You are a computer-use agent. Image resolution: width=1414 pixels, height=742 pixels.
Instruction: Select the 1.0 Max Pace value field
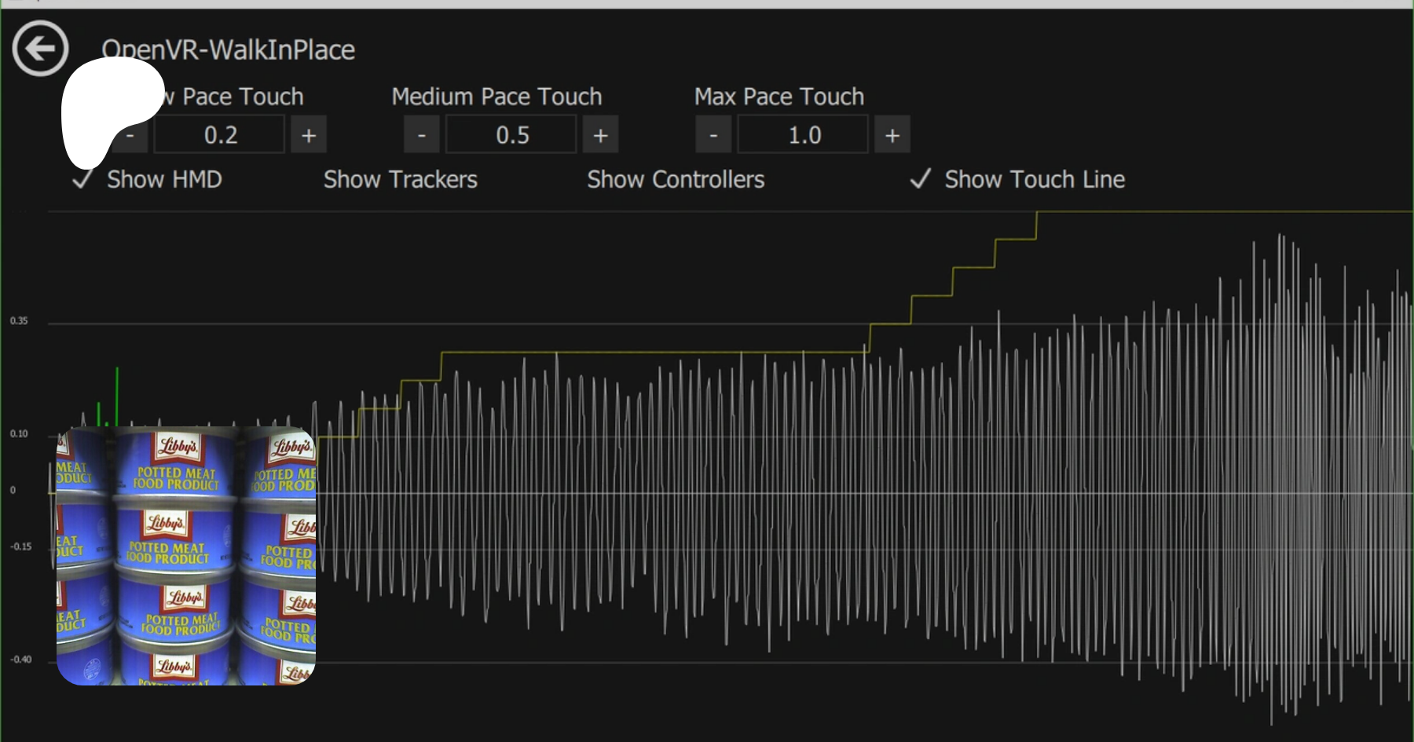click(804, 135)
